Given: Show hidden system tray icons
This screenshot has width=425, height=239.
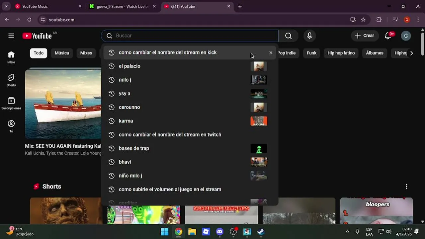Looking at the screenshot, I should [347, 232].
